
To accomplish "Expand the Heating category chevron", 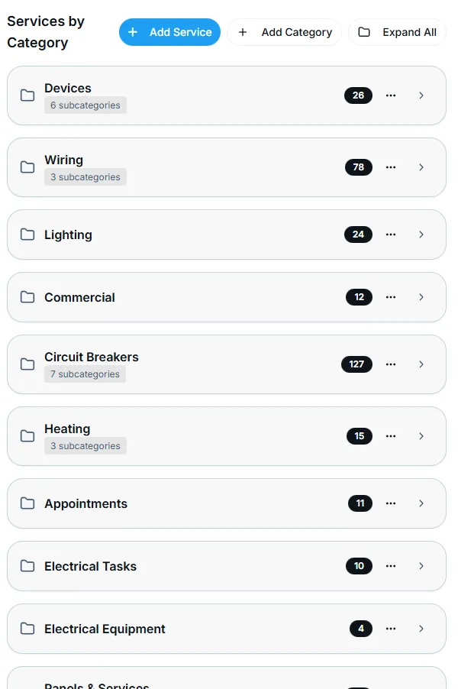I will tap(421, 436).
